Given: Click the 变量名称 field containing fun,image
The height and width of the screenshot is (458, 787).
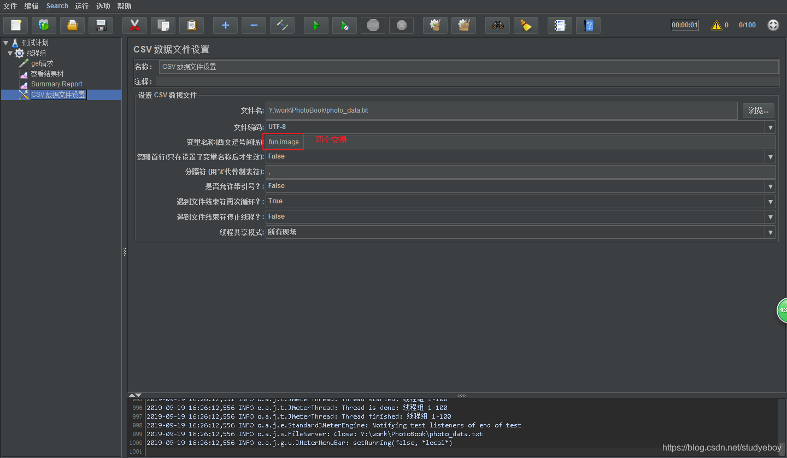Looking at the screenshot, I should coord(520,142).
